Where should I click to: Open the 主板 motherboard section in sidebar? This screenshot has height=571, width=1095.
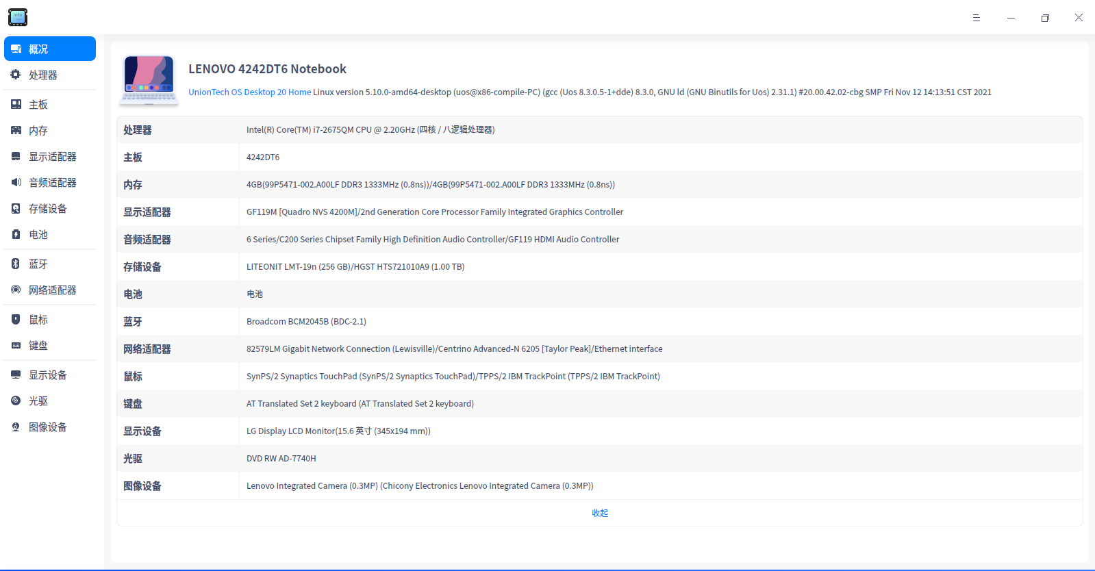(x=50, y=104)
